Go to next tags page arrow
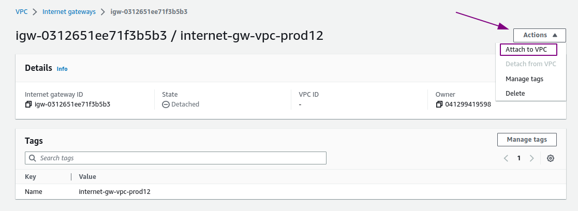This screenshot has width=578, height=211. click(x=531, y=158)
